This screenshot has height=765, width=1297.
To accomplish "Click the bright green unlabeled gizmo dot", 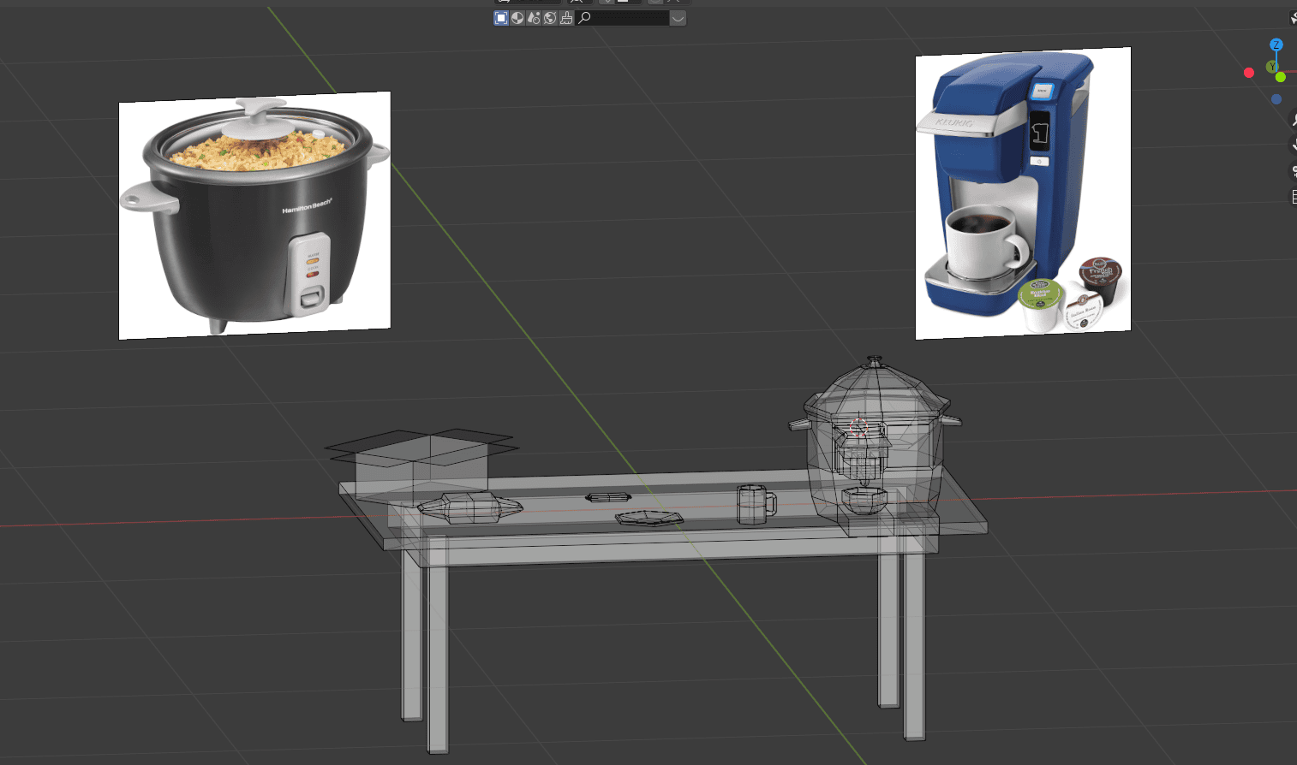I will [x=1281, y=77].
